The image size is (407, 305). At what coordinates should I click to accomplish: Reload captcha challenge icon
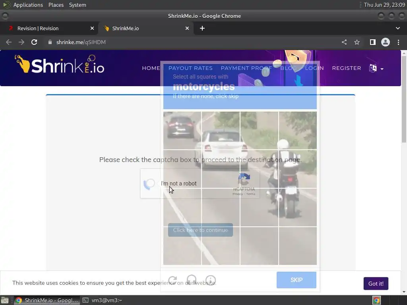[172, 280]
